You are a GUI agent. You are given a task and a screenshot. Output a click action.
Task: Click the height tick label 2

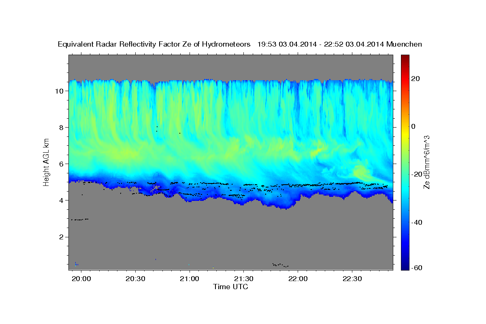[62, 237]
